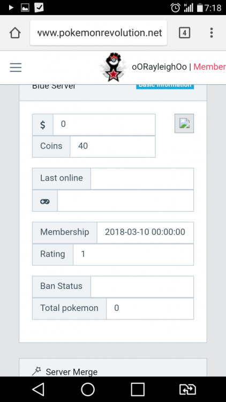226x402 pixels.
Task: Tap the screen switch icon in navigation bar
Action: point(187,390)
